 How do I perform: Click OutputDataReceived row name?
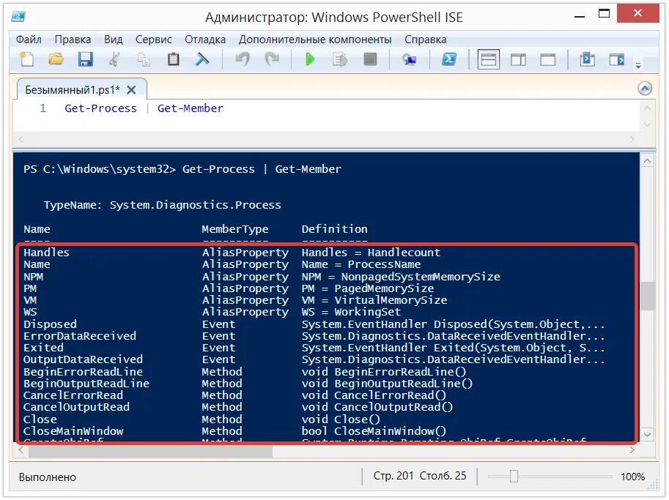84,359
